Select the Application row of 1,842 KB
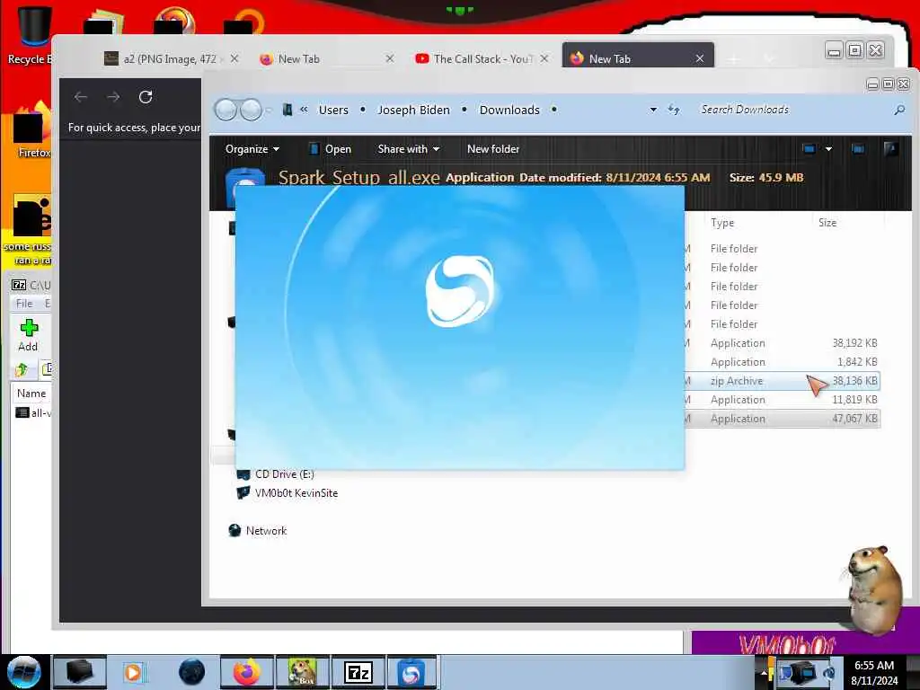This screenshot has height=690, width=920. click(x=783, y=362)
